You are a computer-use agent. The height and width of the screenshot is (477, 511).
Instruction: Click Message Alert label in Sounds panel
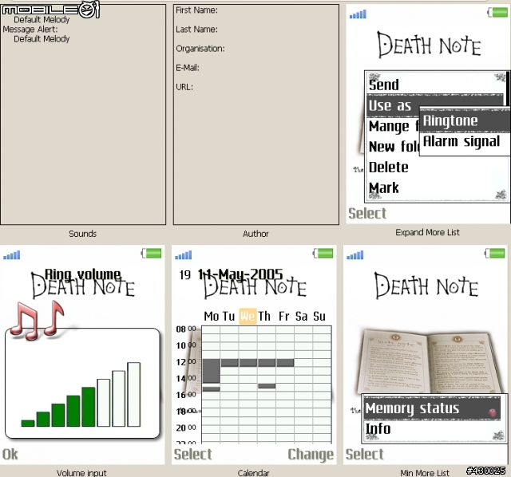coord(30,30)
